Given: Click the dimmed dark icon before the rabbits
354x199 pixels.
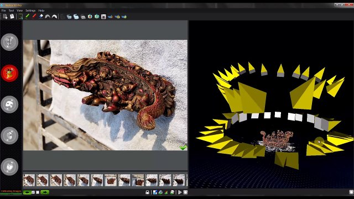Looking at the screenshot, I should pyautogui.click(x=63, y=17).
